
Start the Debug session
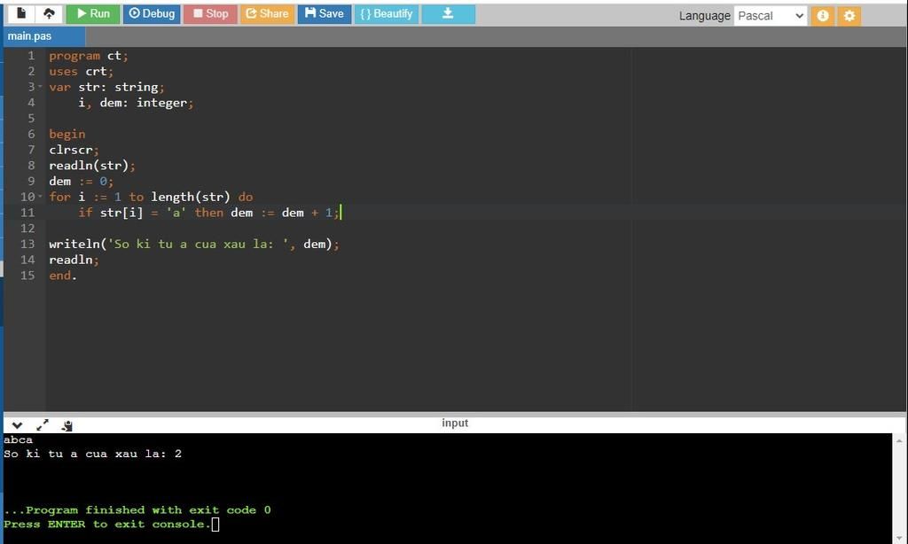click(152, 14)
